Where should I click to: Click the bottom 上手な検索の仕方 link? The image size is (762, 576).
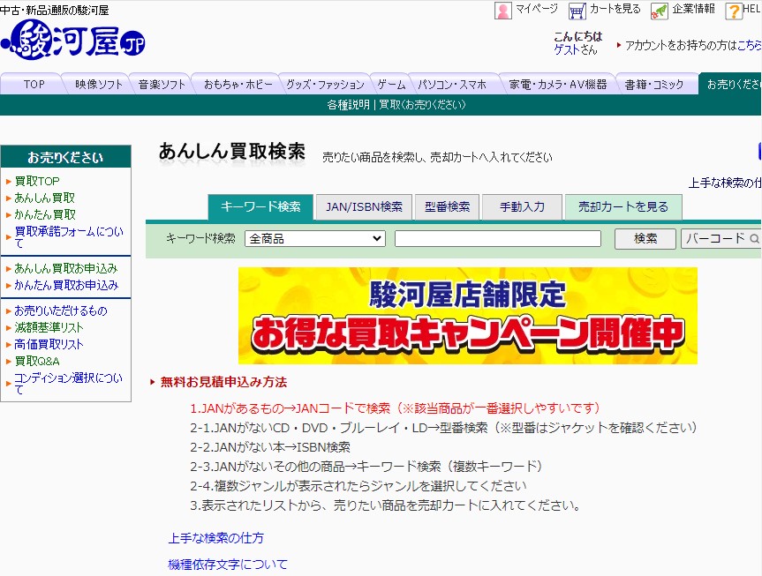pos(215,538)
